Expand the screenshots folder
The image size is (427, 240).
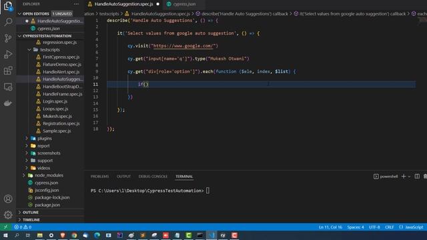[27, 153]
